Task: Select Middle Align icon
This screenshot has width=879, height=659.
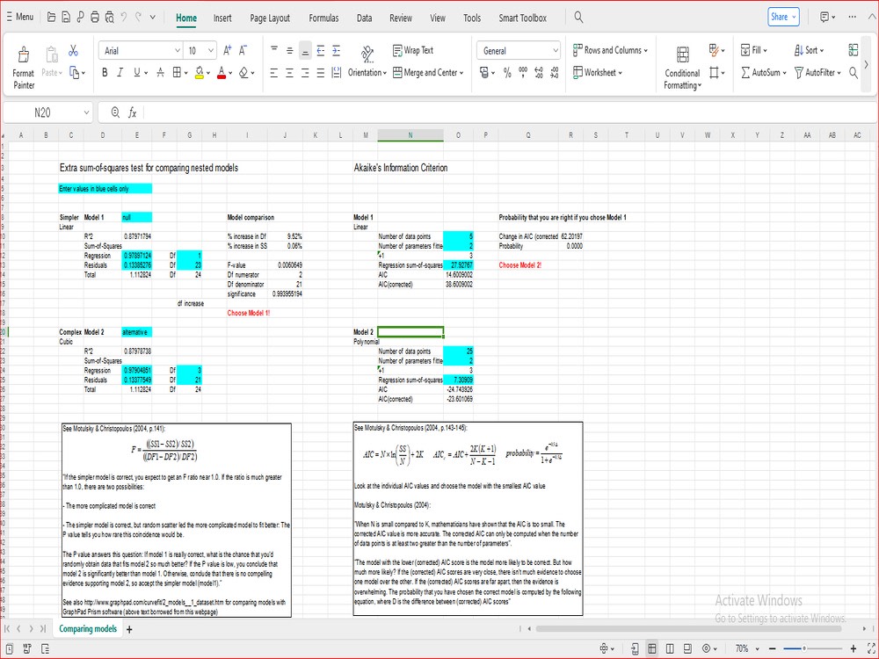Action: tap(290, 50)
